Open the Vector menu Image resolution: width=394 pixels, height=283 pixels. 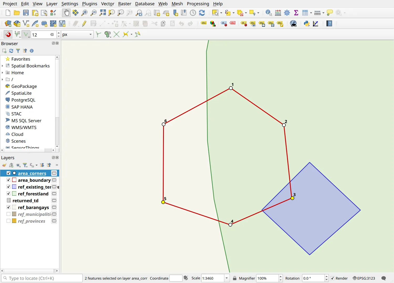(x=108, y=4)
